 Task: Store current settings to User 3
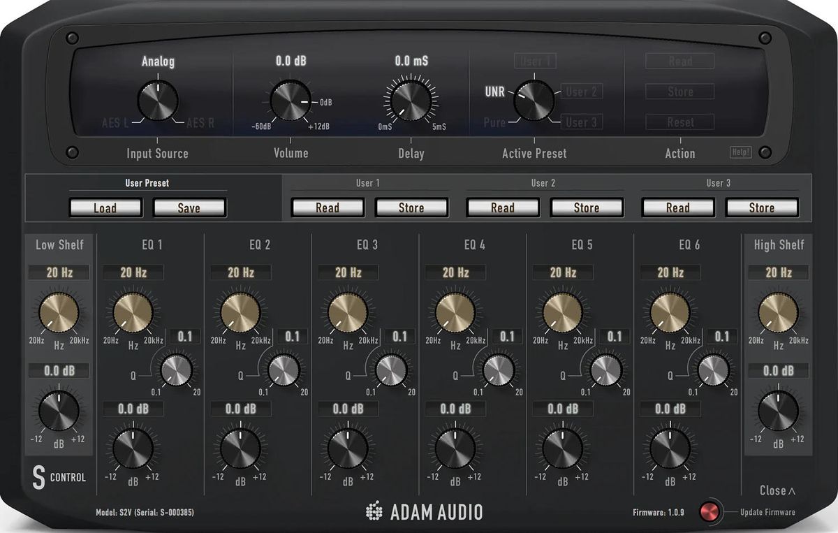762,207
